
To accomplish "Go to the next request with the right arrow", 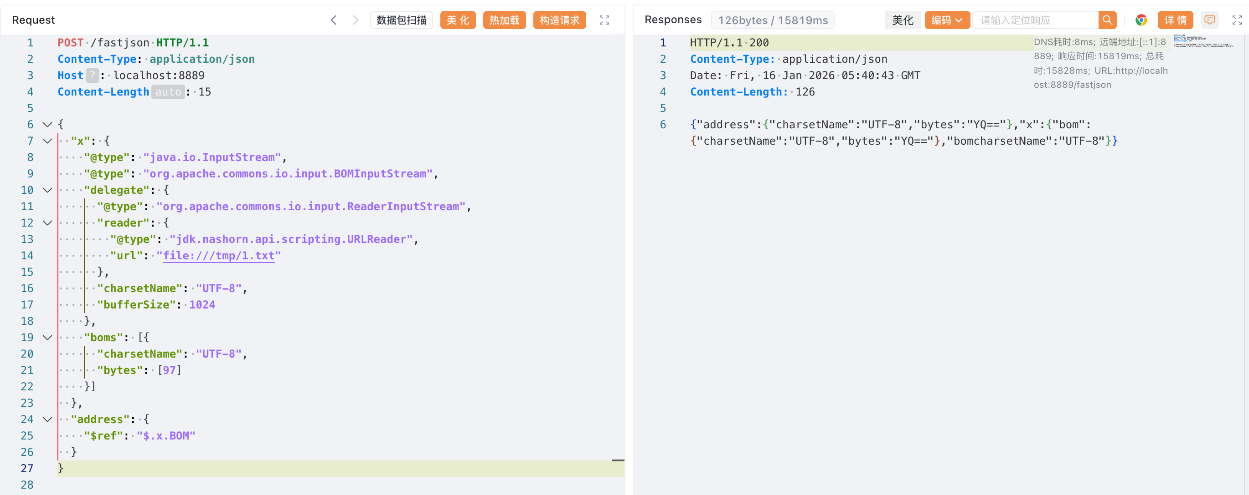I will tap(356, 20).
